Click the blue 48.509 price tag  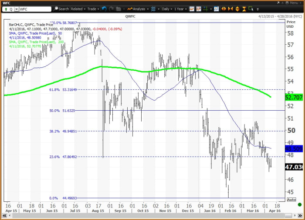click(294, 149)
